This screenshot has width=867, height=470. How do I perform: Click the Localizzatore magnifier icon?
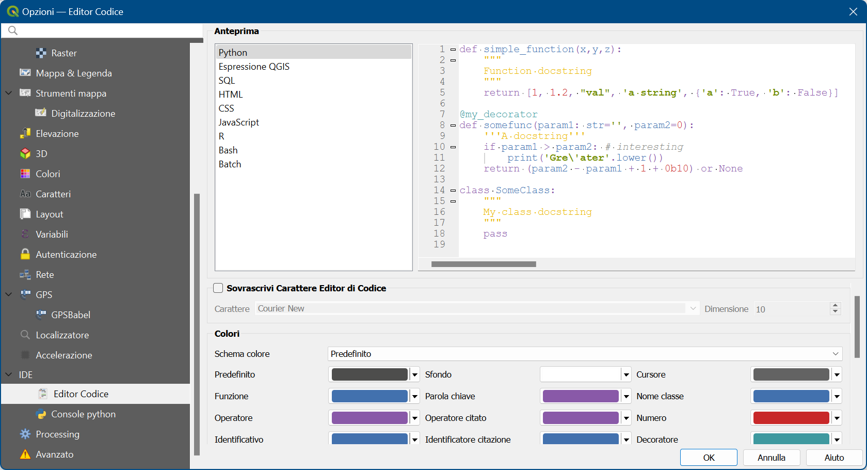[x=25, y=335]
